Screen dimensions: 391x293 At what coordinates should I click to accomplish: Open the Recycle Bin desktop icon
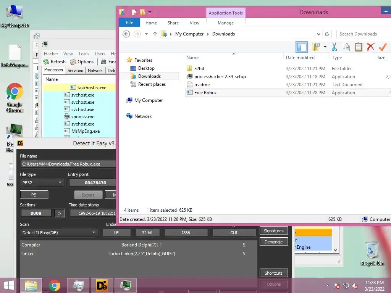pyautogui.click(x=372, y=254)
